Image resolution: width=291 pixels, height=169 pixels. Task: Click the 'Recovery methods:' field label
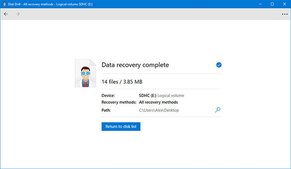tap(119, 102)
